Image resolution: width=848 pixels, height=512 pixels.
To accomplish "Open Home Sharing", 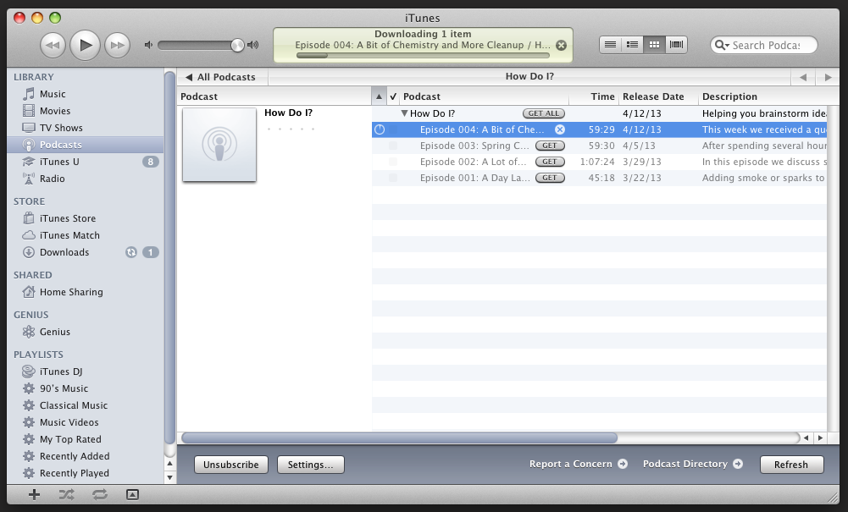I will click(71, 292).
